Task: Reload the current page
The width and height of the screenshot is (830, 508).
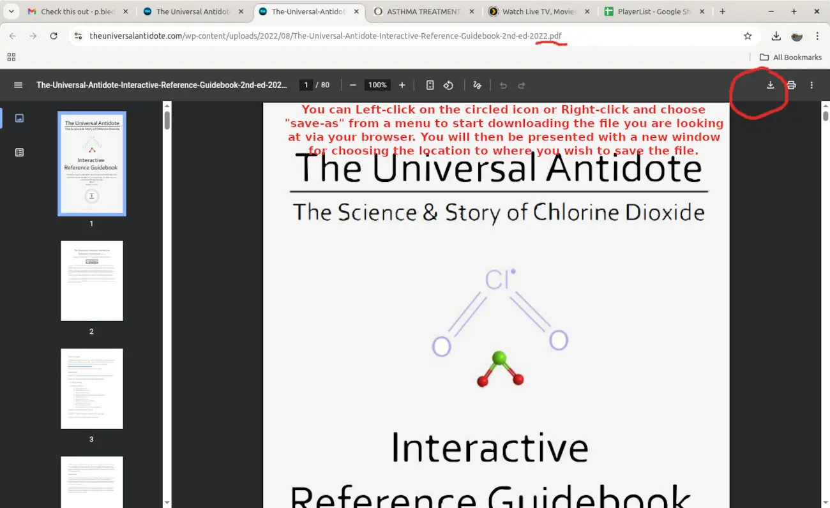Action: pos(54,36)
